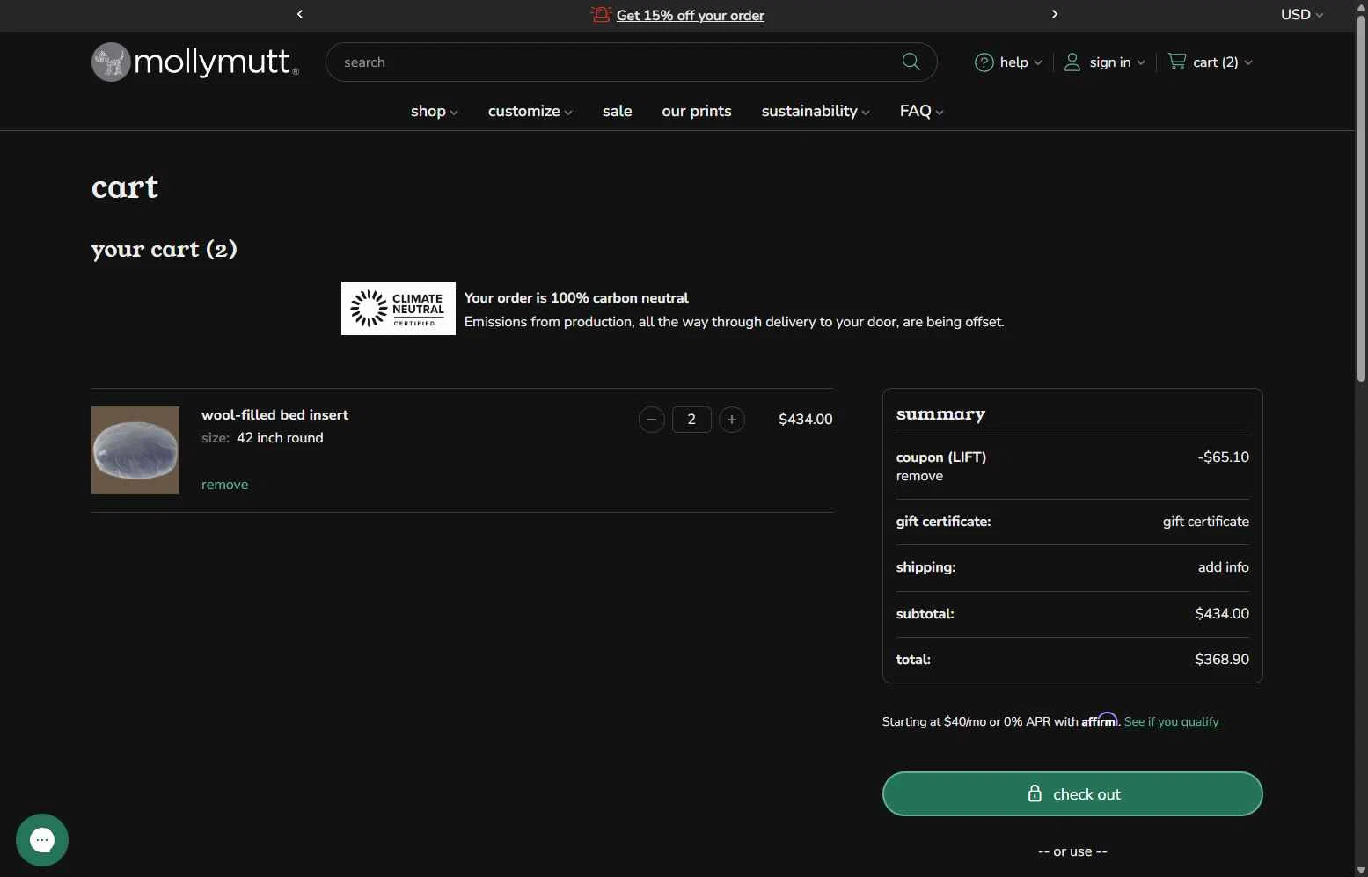Click the sign in person icon
This screenshot has width=1368, height=877.
coord(1072,62)
